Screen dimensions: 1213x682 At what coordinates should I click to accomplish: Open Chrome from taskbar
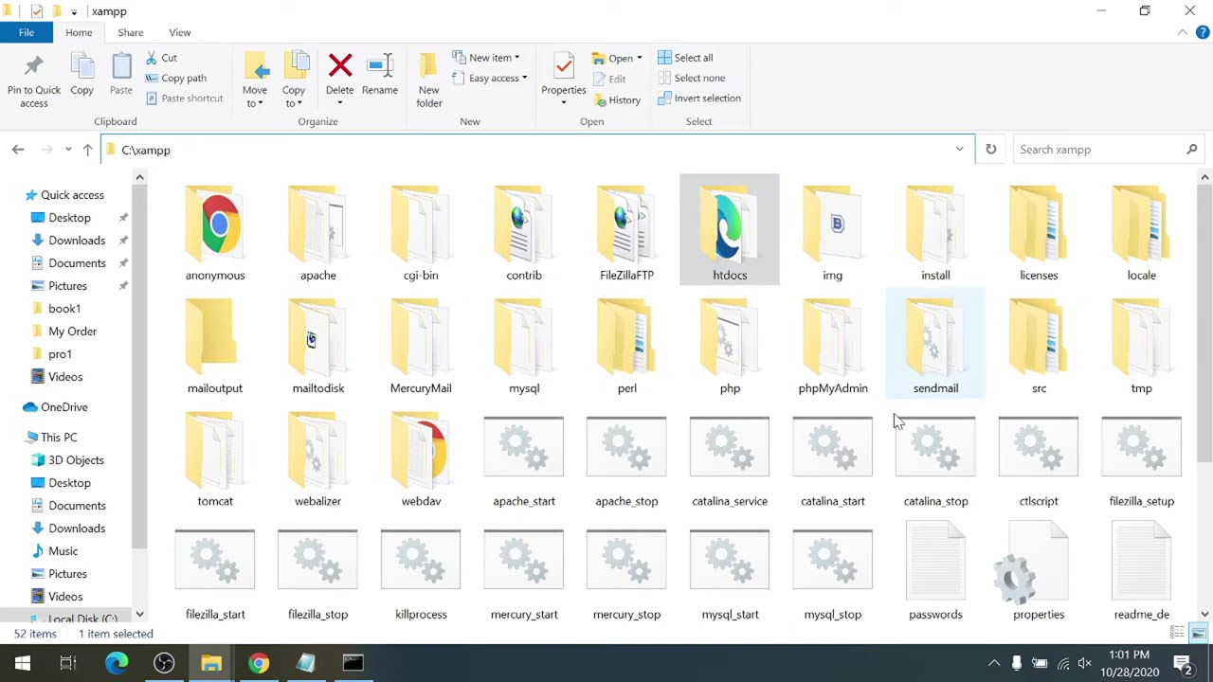click(259, 663)
